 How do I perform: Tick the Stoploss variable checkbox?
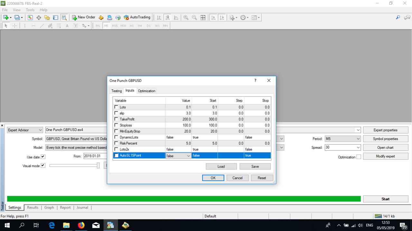pos(116,125)
